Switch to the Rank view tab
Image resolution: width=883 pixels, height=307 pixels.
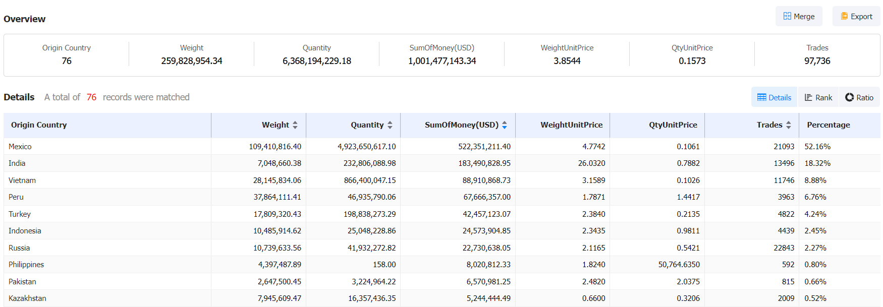[x=818, y=97]
